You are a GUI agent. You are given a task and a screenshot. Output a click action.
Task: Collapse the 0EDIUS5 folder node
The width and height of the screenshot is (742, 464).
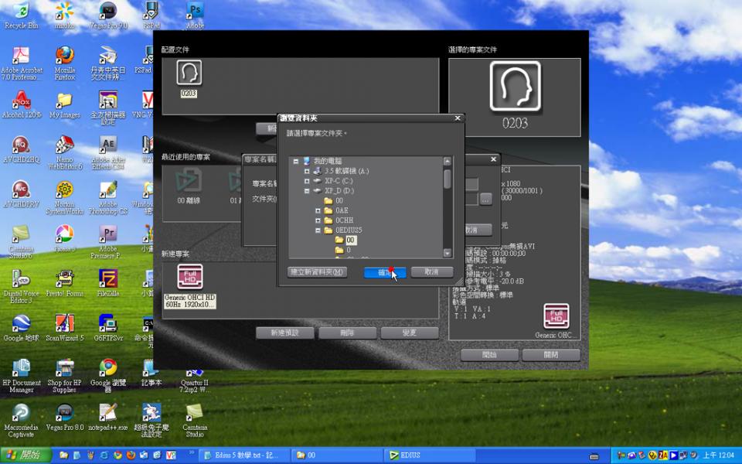[x=318, y=230]
